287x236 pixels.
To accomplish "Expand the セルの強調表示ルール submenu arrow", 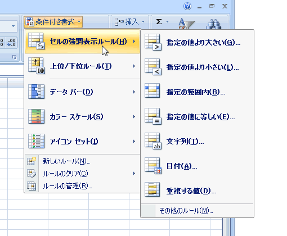I will pyautogui.click(x=134, y=42).
